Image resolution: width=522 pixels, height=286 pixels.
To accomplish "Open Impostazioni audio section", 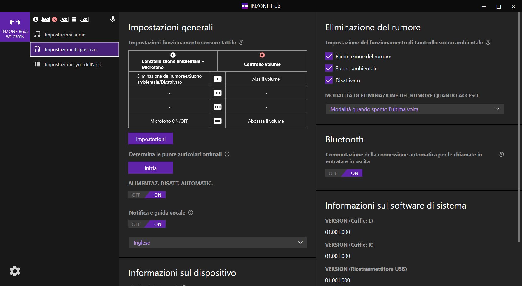I will 75,35.
